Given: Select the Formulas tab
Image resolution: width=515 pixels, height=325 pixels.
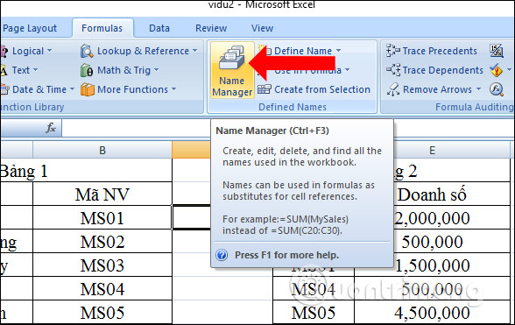Looking at the screenshot, I should (102, 28).
